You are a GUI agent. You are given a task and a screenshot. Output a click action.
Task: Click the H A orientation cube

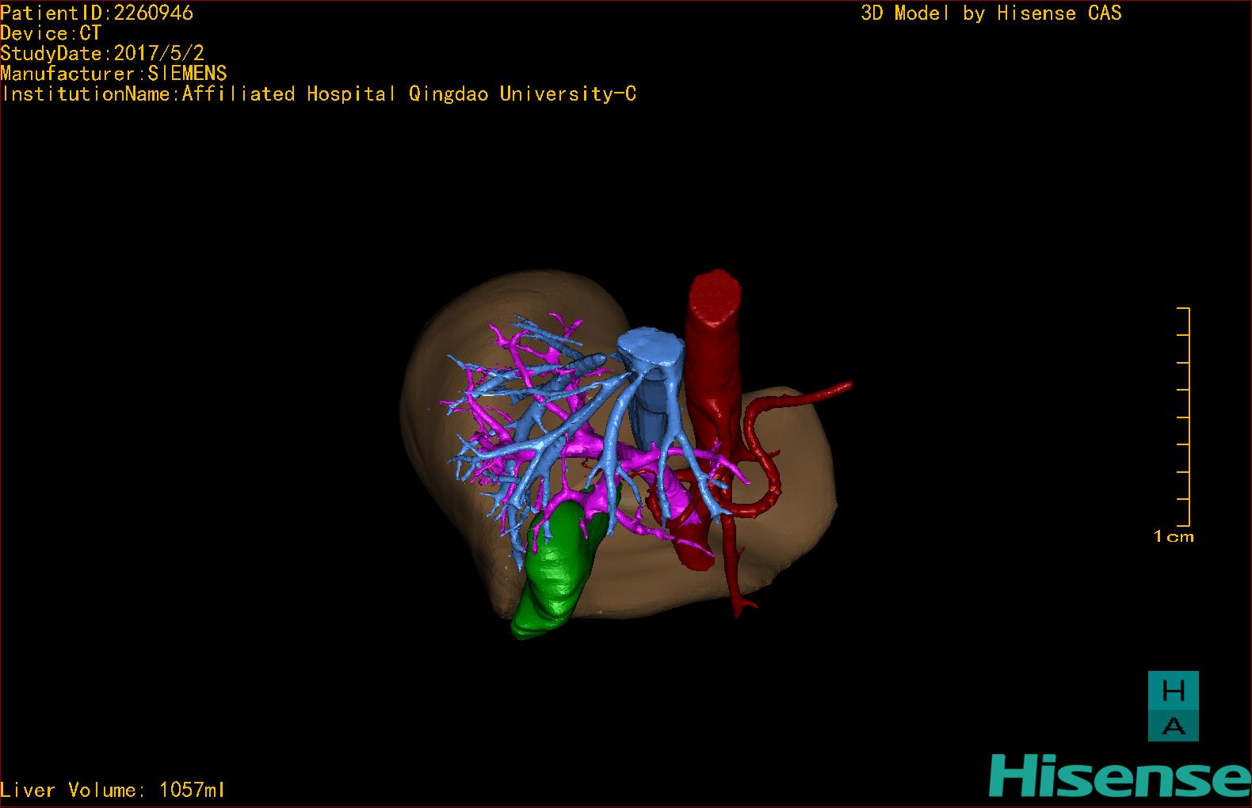(1173, 706)
